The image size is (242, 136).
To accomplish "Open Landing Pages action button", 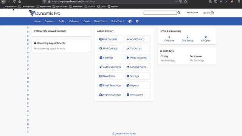I will (x=138, y=67).
